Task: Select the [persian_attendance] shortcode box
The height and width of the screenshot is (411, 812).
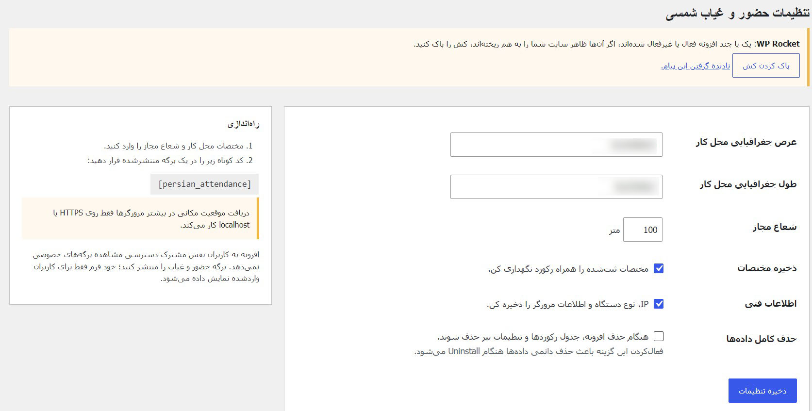Action: click(204, 184)
